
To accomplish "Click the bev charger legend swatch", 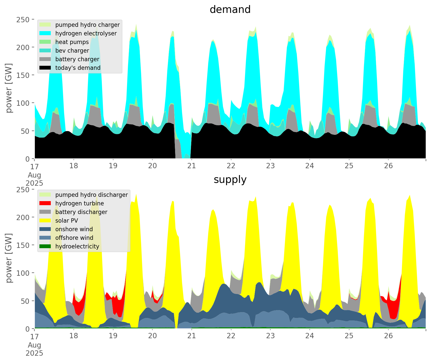I will tap(45, 51).
